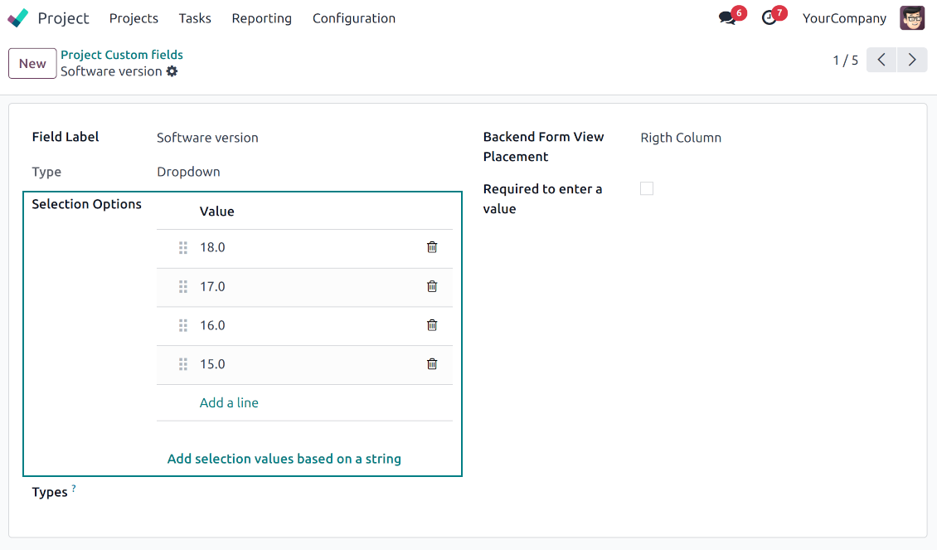The height and width of the screenshot is (550, 937).
Task: Delete the 18.0 selection option
Action: pyautogui.click(x=432, y=247)
